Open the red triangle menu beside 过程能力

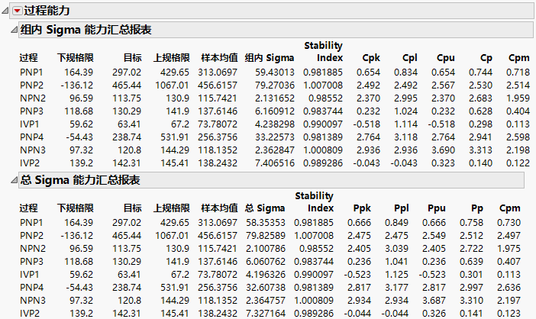17,11
